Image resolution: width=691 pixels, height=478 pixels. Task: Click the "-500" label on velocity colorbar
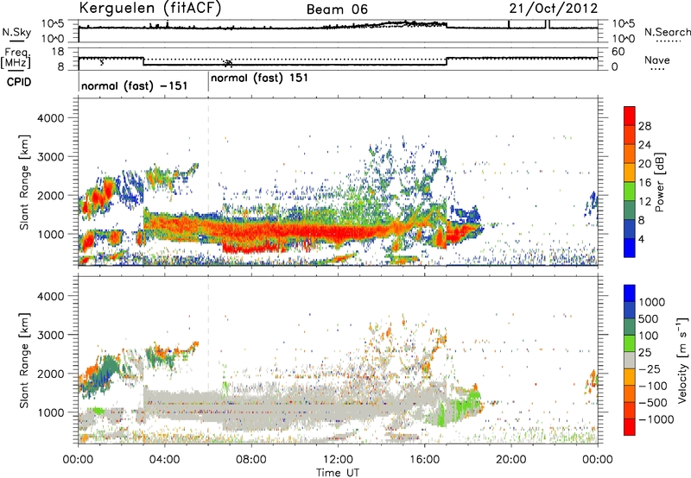pyautogui.click(x=652, y=403)
